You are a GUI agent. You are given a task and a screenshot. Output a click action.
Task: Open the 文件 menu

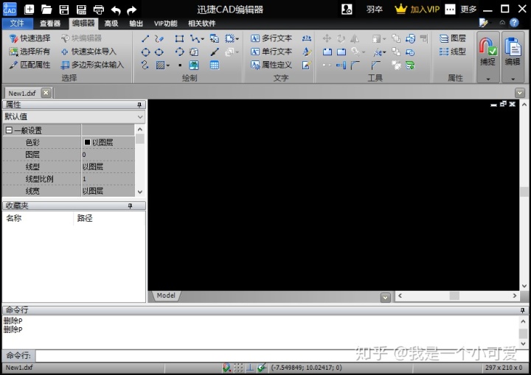17,23
